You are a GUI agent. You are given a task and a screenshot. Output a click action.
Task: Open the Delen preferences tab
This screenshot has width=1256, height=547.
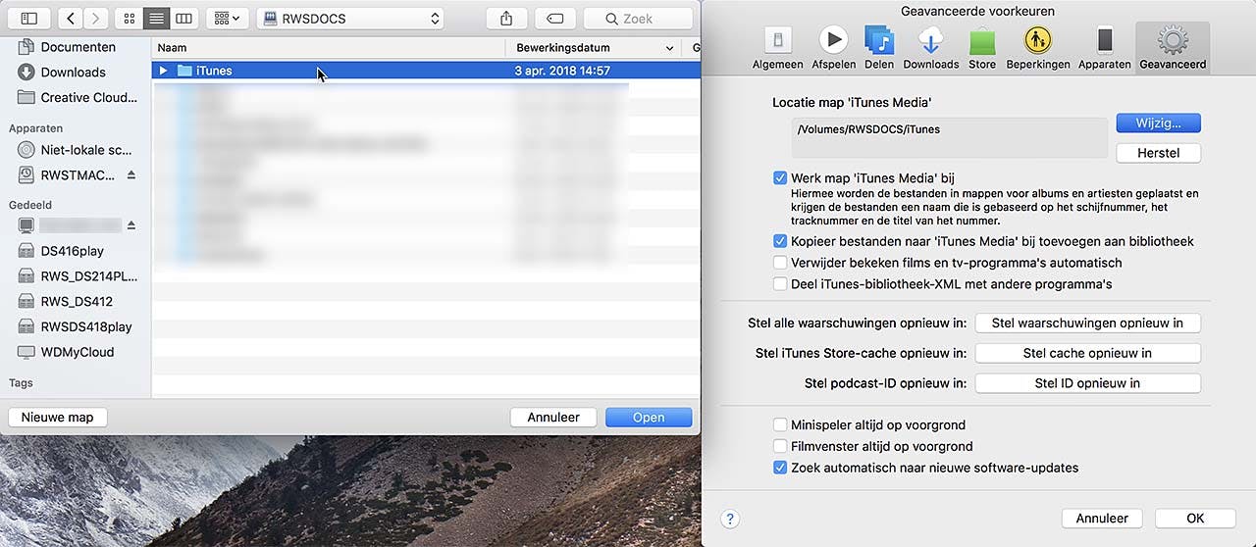(879, 47)
